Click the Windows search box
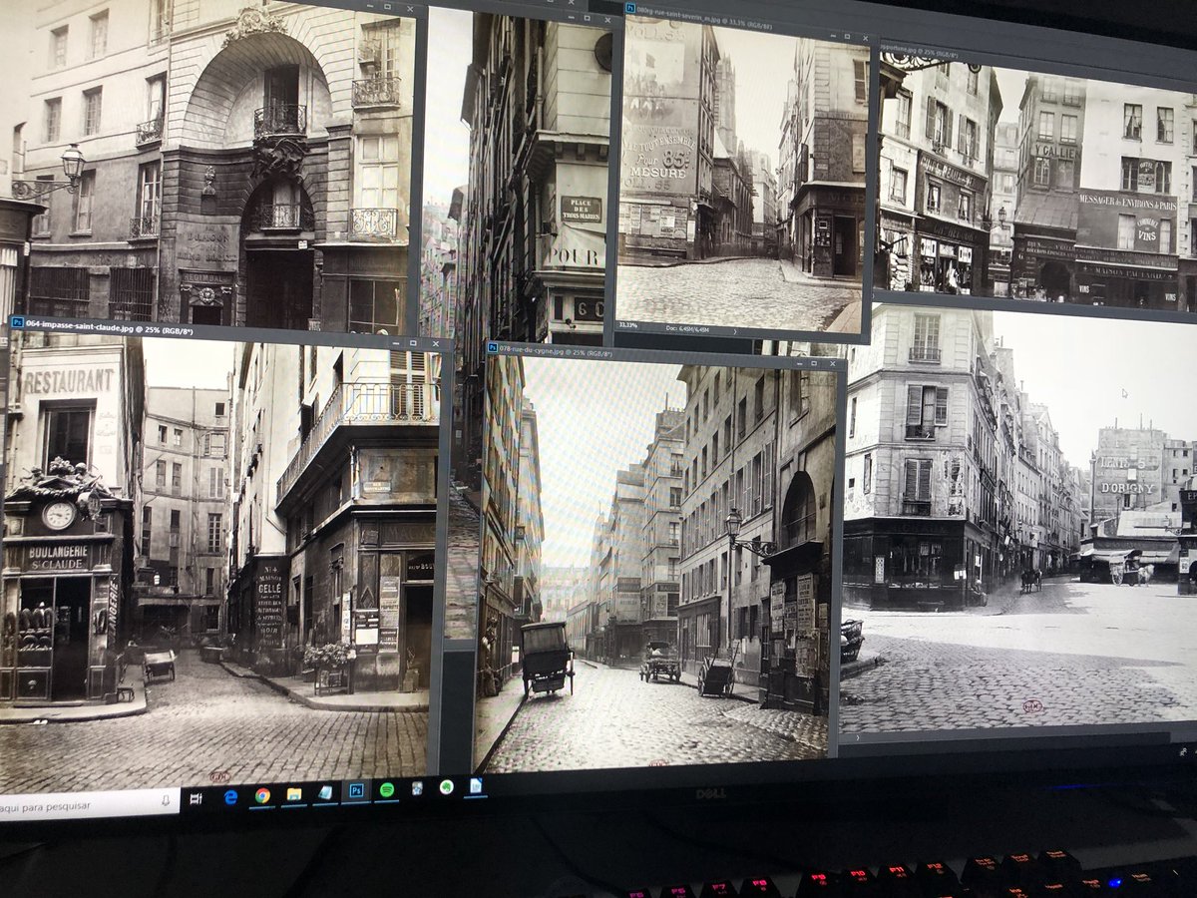1197x898 pixels. 90,803
